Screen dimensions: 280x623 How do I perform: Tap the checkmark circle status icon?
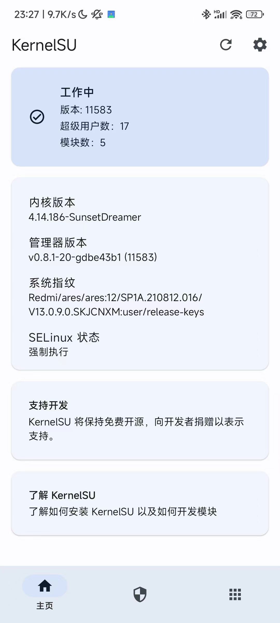(x=37, y=117)
